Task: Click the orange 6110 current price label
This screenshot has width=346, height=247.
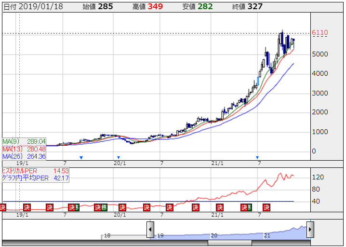Action: pyautogui.click(x=320, y=33)
